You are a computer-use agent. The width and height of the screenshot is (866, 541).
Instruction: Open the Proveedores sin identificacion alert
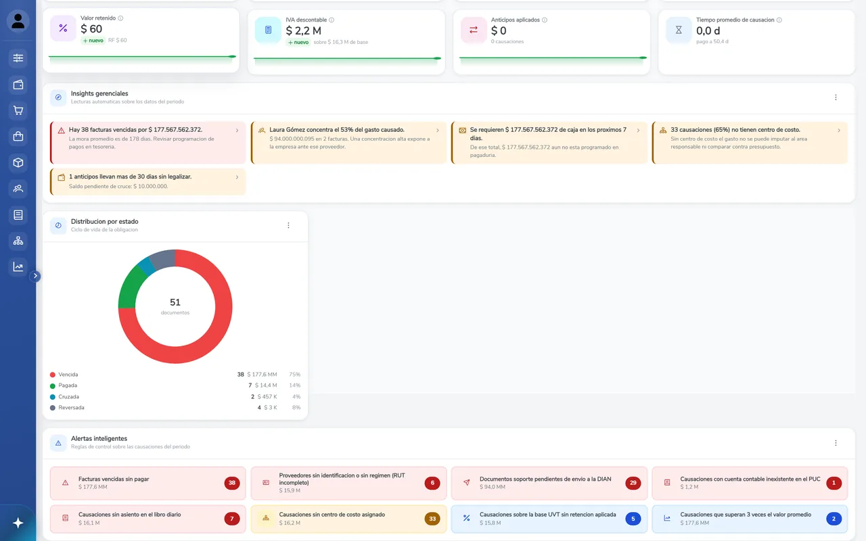coord(349,483)
